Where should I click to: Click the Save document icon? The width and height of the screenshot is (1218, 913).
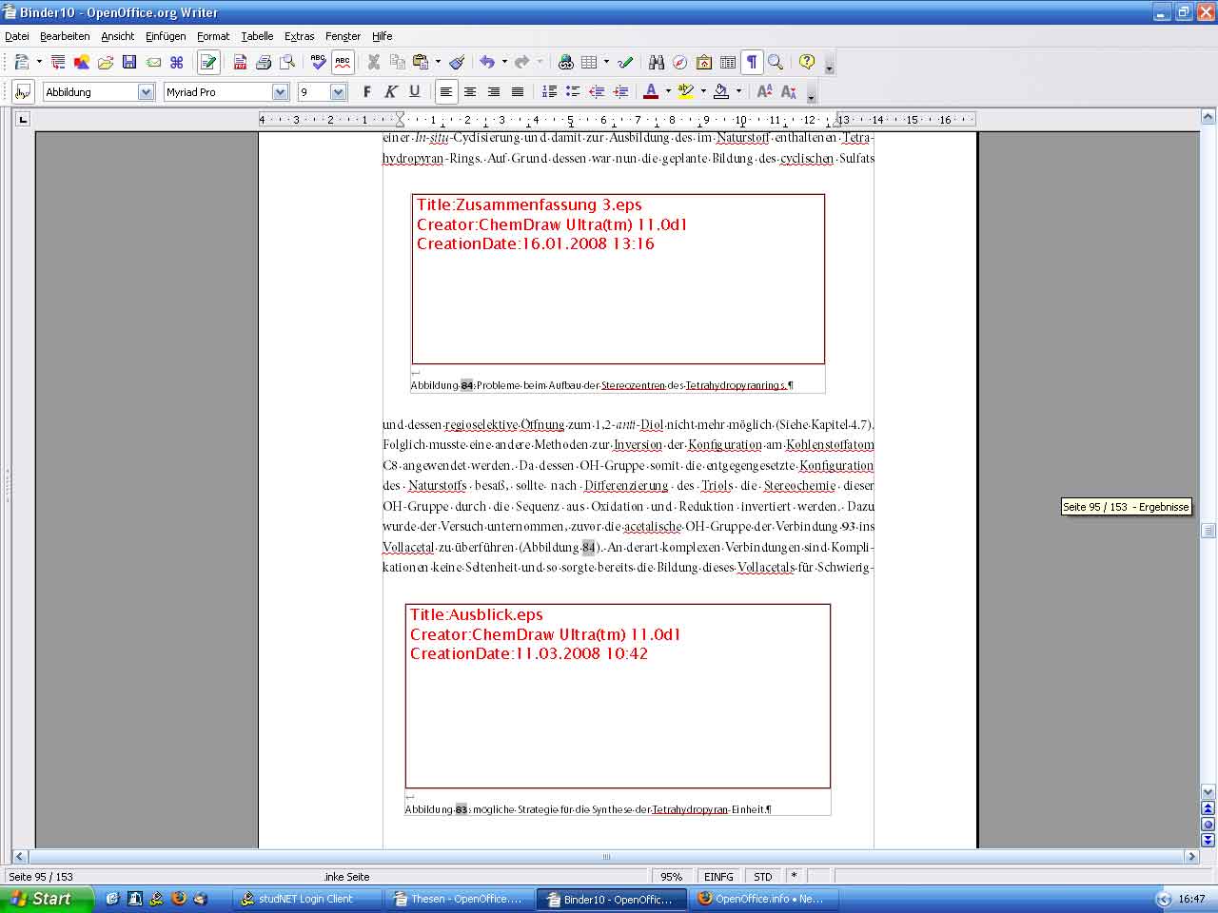tap(129, 62)
